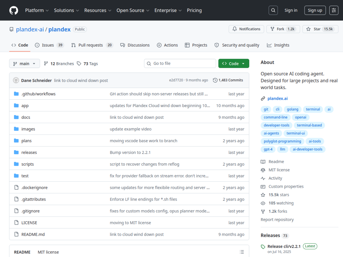
Task: Click the 1.2k forks link in About
Action: [278, 211]
